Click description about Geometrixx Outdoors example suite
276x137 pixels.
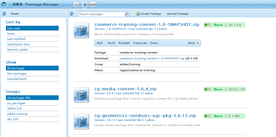[x=147, y=125]
